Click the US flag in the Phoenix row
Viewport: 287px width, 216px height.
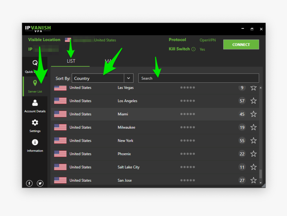(60, 154)
